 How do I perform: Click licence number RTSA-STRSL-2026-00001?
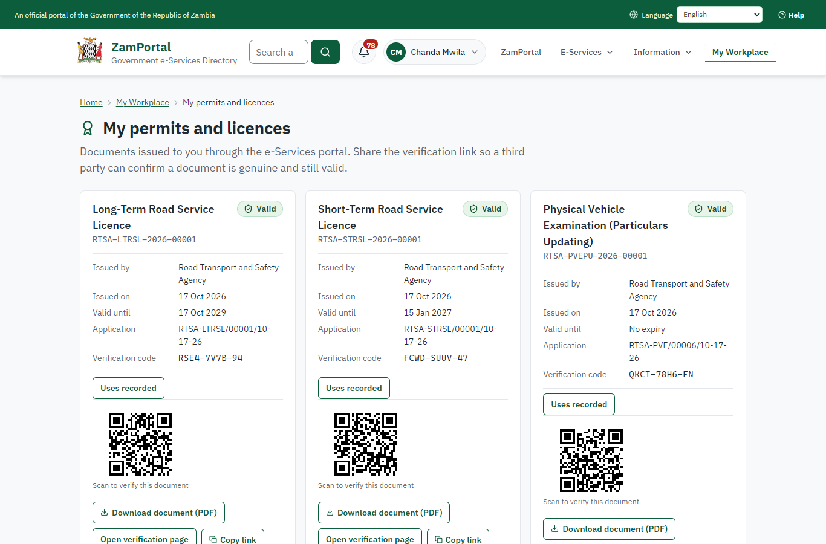pyautogui.click(x=370, y=239)
